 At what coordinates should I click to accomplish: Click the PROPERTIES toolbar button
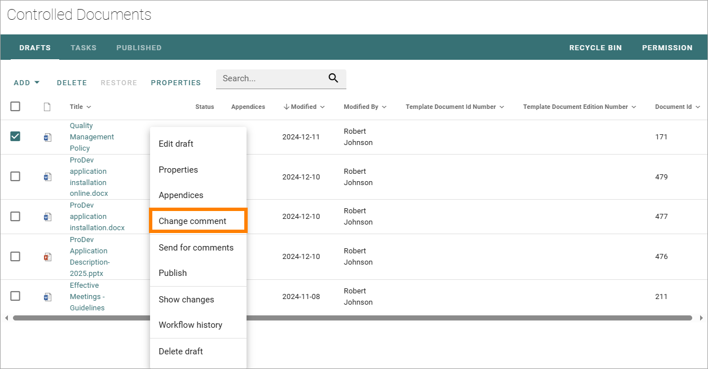(176, 83)
